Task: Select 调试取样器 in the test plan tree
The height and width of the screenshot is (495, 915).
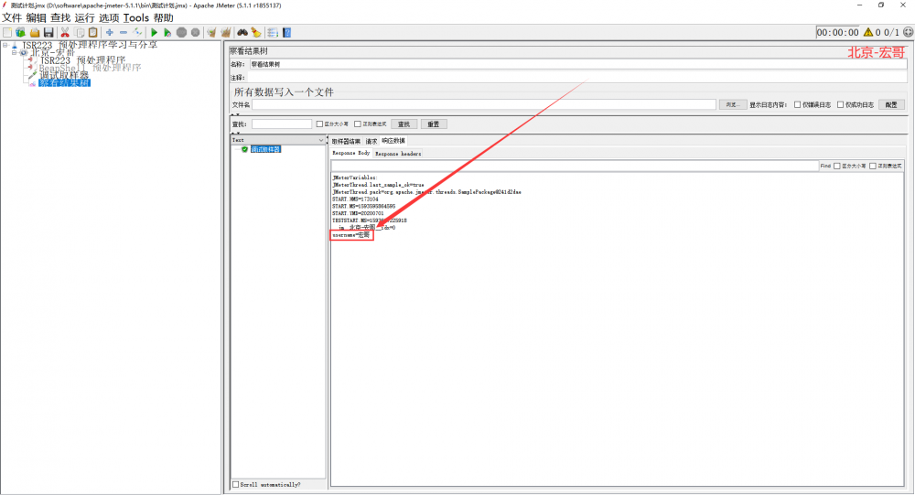Action: [64, 75]
